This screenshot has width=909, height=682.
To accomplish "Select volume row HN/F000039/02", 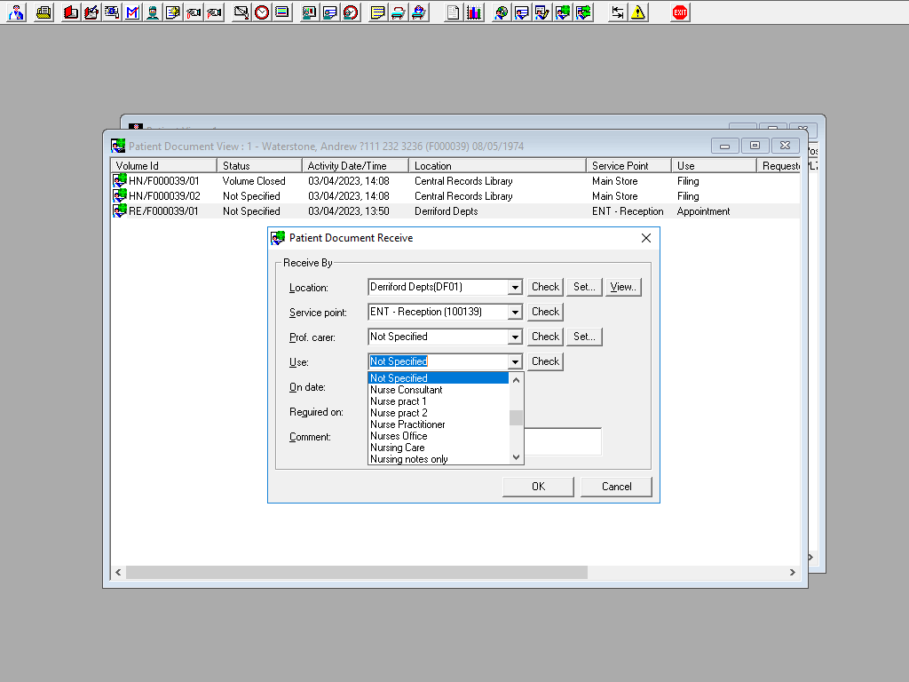I will pos(455,196).
